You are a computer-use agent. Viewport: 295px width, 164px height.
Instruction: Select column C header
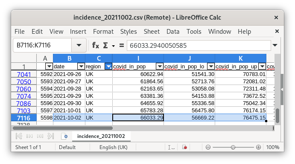tap(99, 58)
